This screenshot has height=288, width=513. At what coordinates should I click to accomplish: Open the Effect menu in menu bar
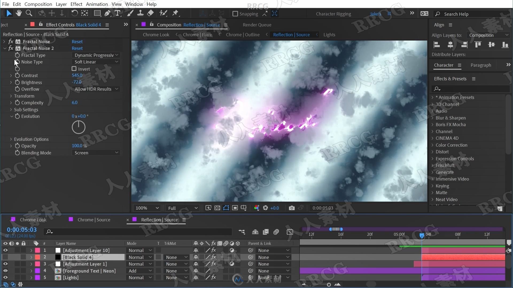click(x=76, y=4)
